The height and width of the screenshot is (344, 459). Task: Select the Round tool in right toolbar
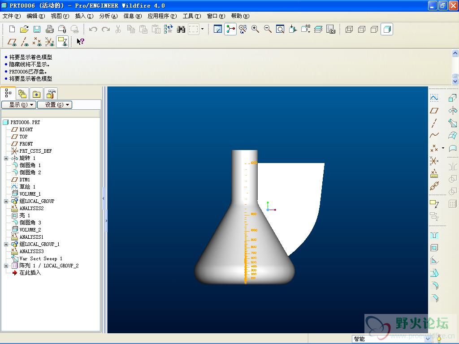[x=434, y=285]
